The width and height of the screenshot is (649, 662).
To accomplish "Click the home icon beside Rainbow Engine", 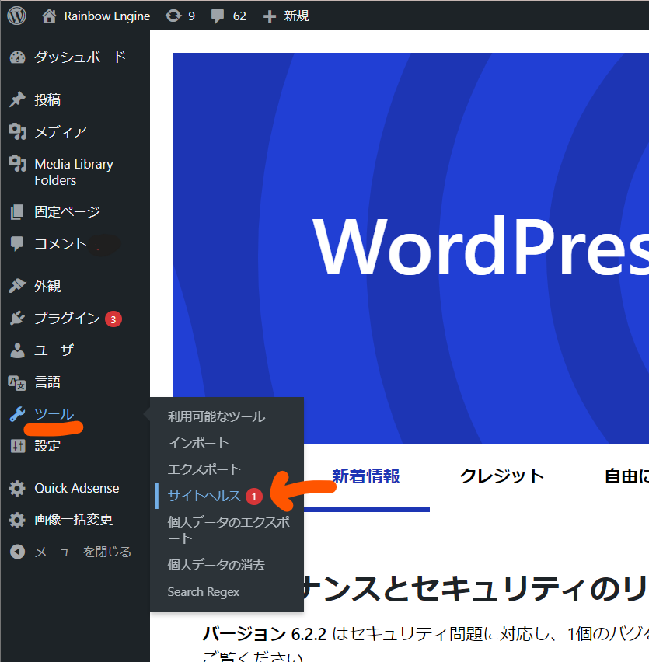I will click(x=49, y=16).
